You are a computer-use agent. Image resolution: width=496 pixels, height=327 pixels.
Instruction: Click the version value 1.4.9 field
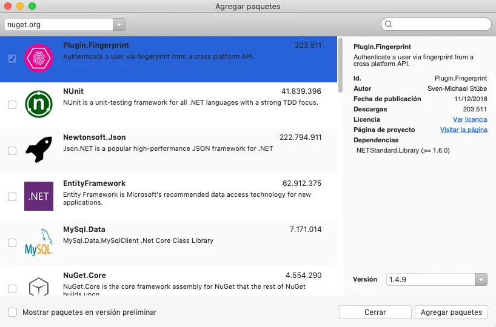[x=431, y=280]
